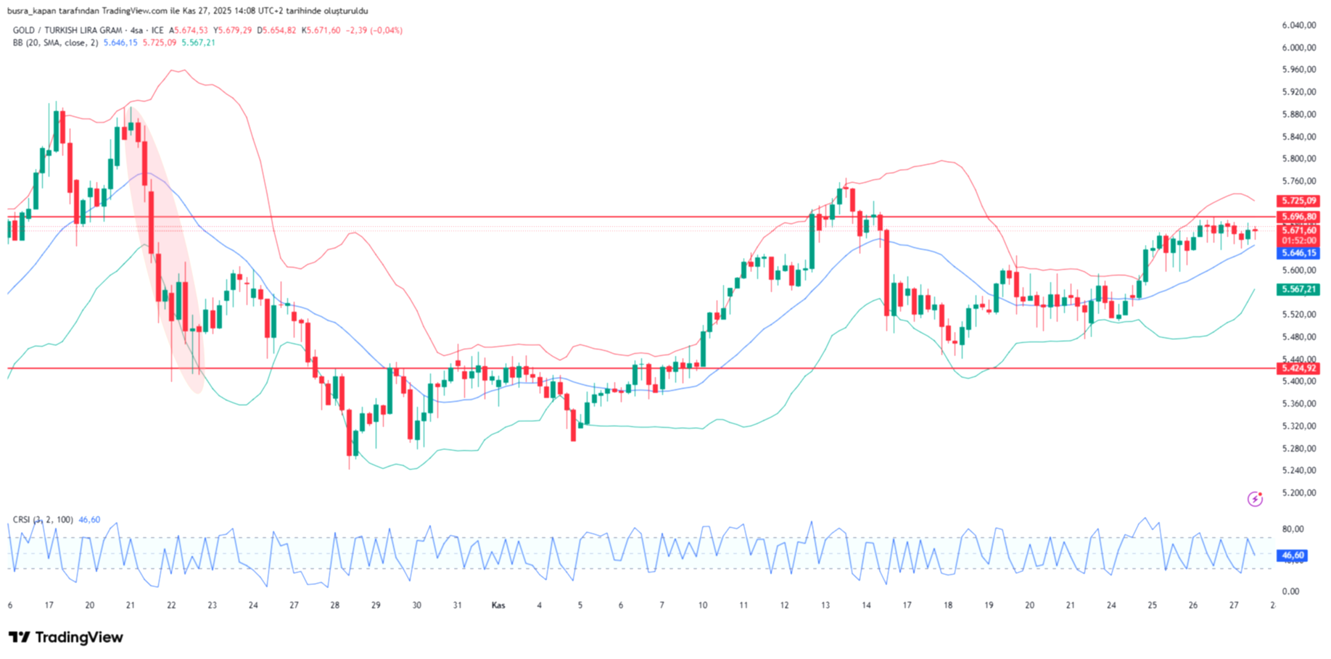
Task: Click the purple lightning bolt icon
Action: (1254, 499)
